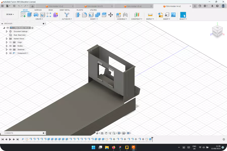Hide Component1:1 using its eye icon

[10, 53]
